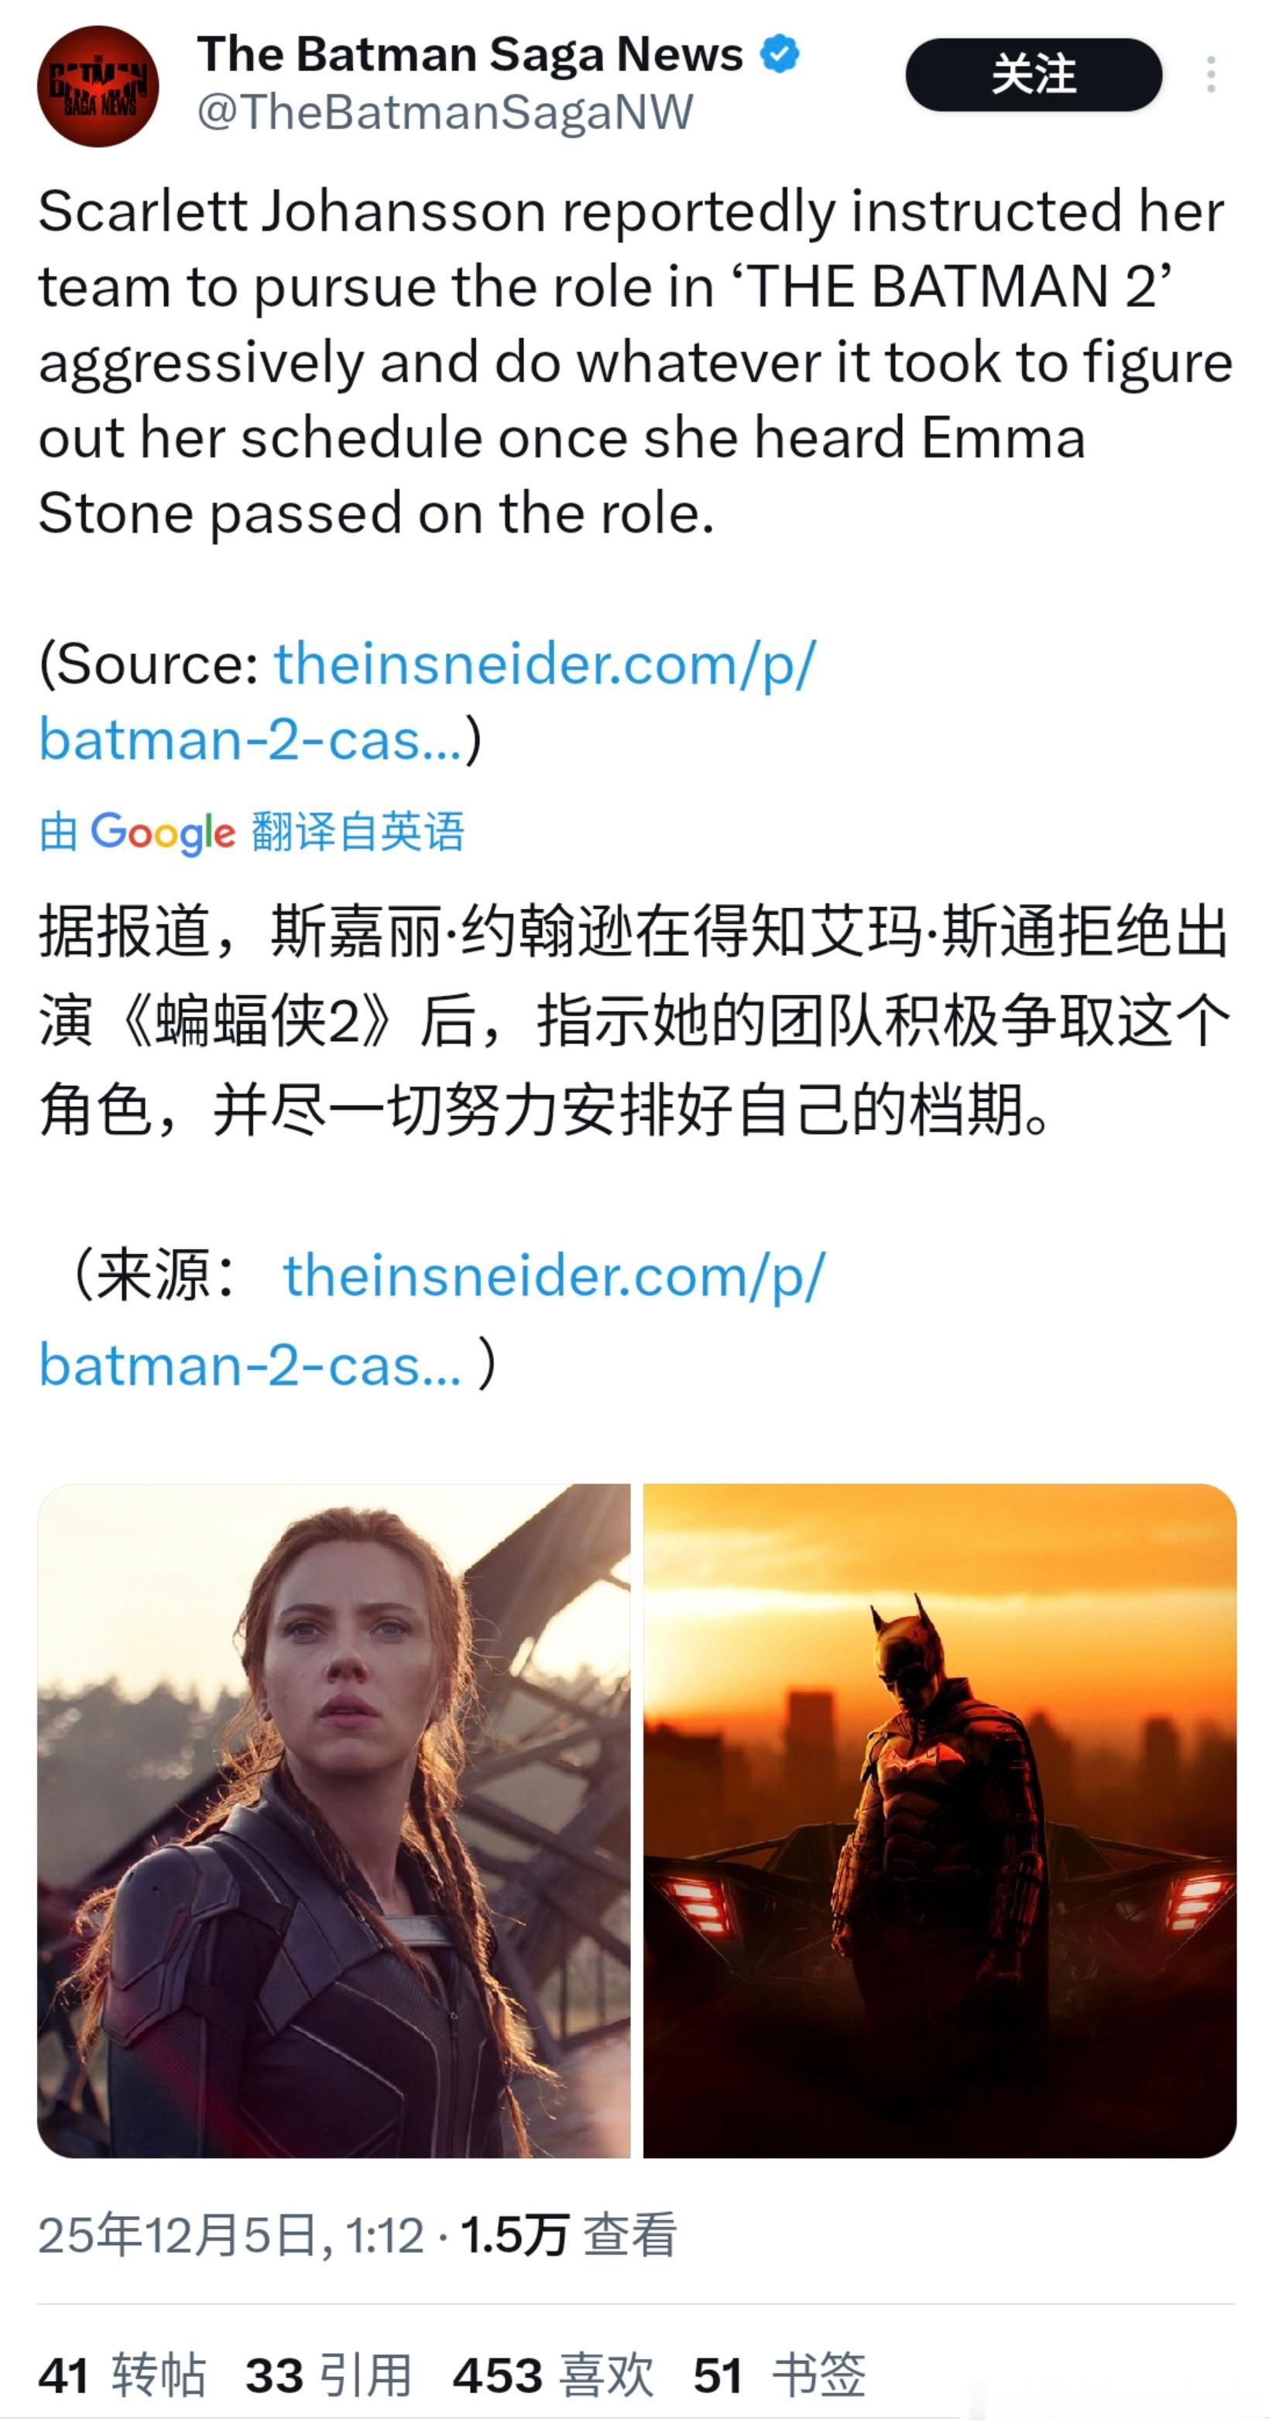This screenshot has width=1269, height=2432.
Task: Tap the 翻译自英语 translation label
Action: click(358, 832)
